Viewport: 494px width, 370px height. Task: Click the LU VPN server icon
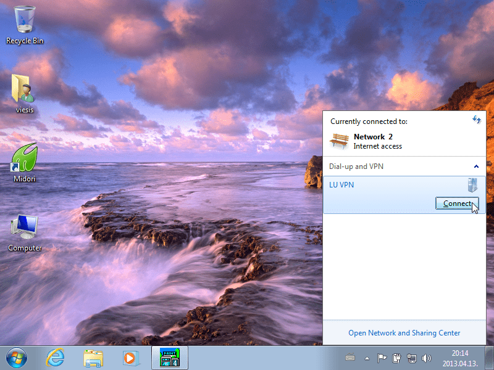tap(472, 184)
